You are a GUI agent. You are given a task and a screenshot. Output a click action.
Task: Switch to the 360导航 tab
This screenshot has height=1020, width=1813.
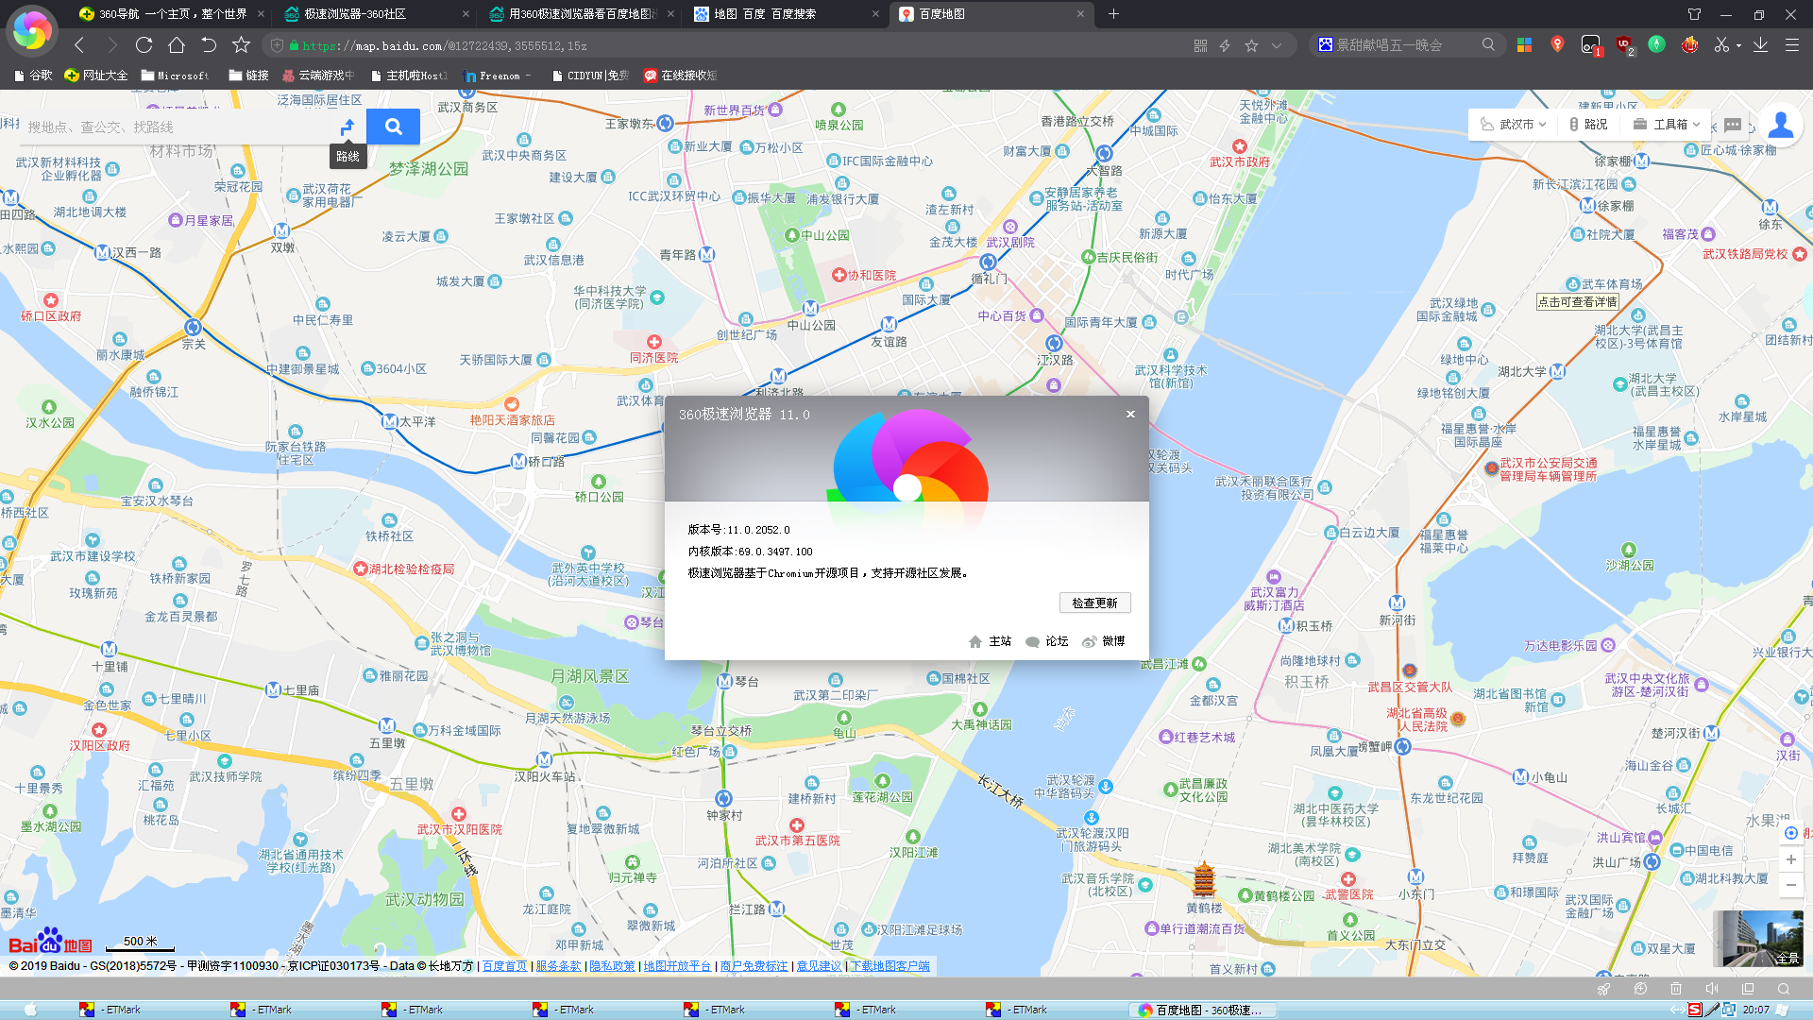172,14
